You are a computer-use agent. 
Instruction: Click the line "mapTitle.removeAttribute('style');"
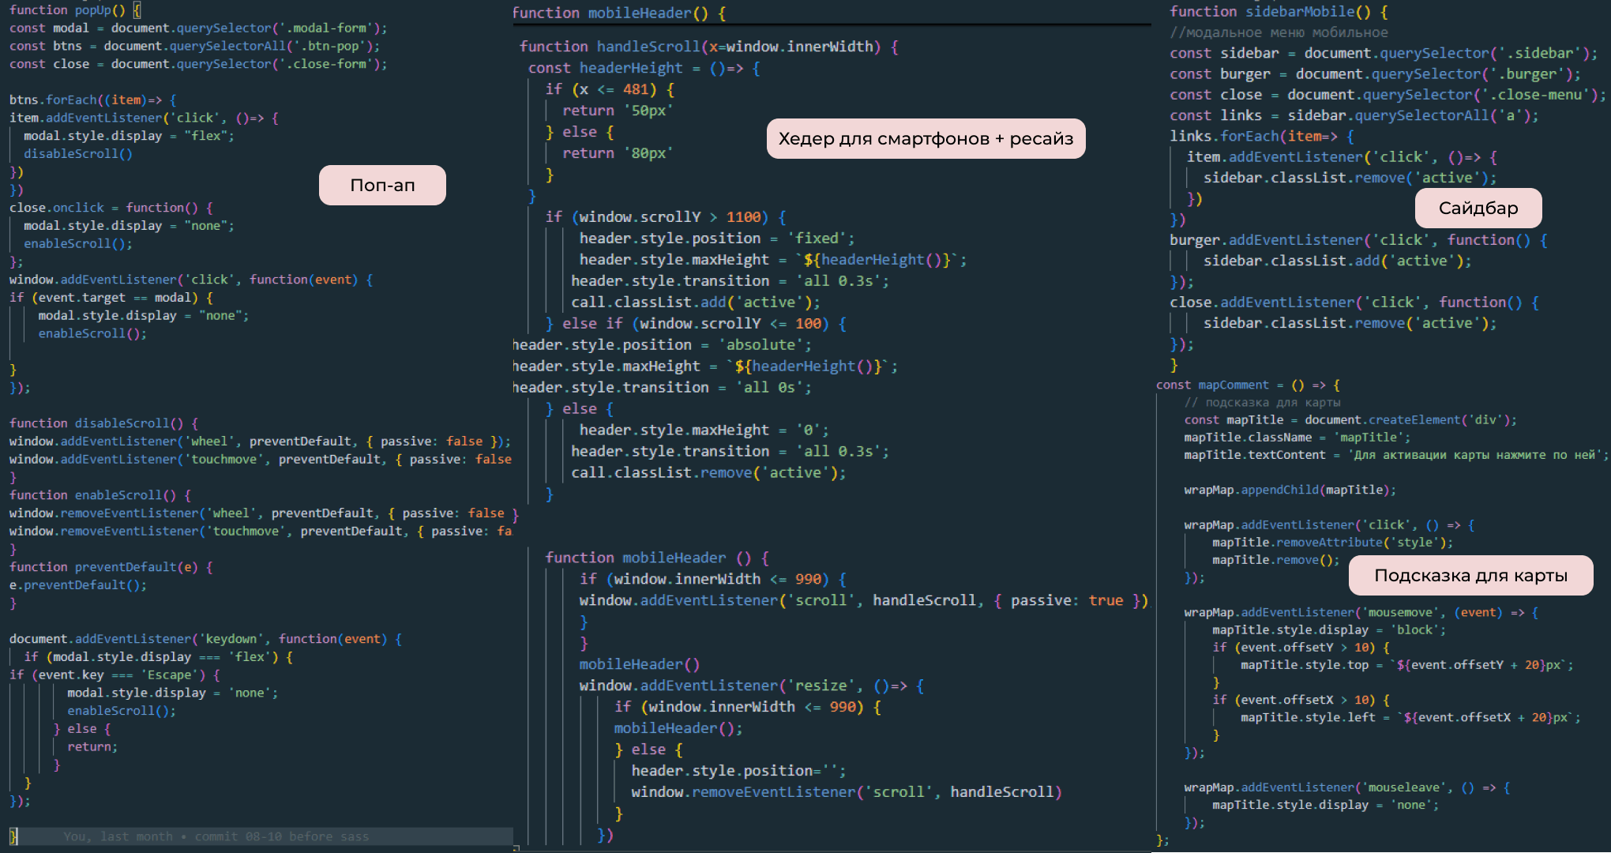[x=1333, y=543]
